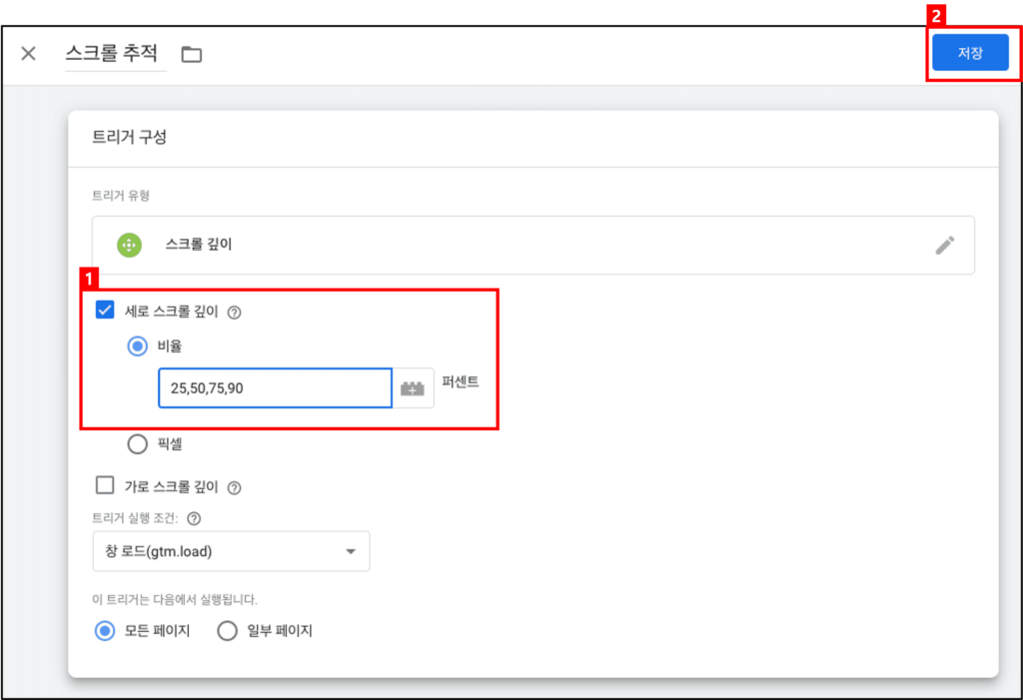
Task: Close the trigger editor with X icon
Action: (x=28, y=54)
